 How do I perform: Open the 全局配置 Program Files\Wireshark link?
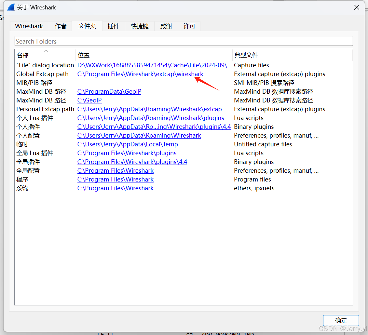[x=115, y=171]
